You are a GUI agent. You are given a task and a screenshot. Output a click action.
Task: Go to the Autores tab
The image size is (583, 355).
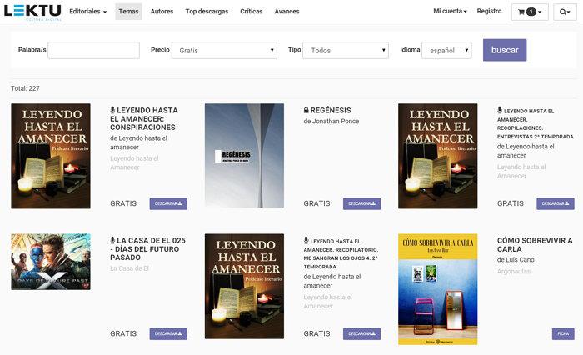coord(162,12)
